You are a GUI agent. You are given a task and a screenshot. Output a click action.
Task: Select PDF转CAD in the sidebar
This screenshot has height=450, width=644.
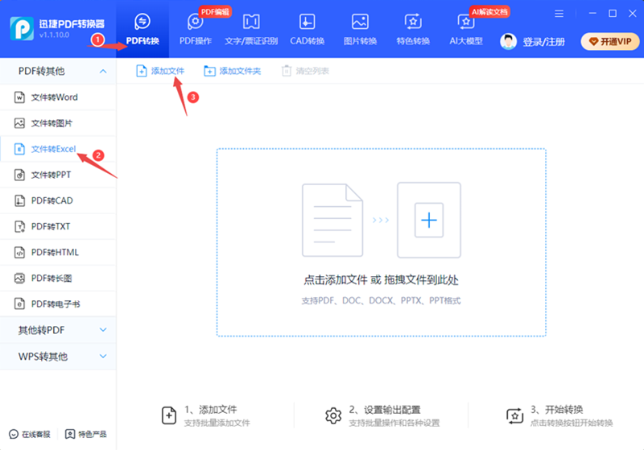coord(58,200)
